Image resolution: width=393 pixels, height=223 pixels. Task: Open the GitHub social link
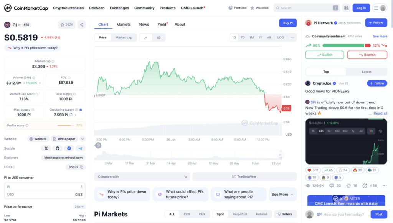point(58,148)
